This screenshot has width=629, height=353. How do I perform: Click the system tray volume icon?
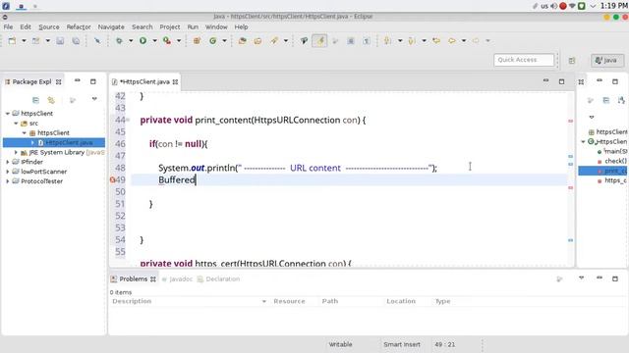point(553,6)
